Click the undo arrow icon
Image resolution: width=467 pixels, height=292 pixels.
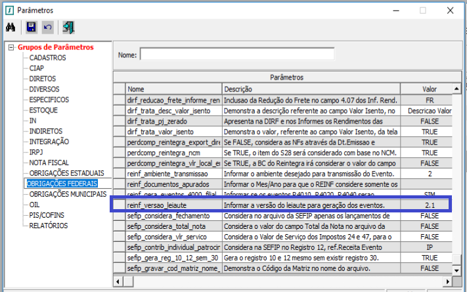[x=47, y=28]
